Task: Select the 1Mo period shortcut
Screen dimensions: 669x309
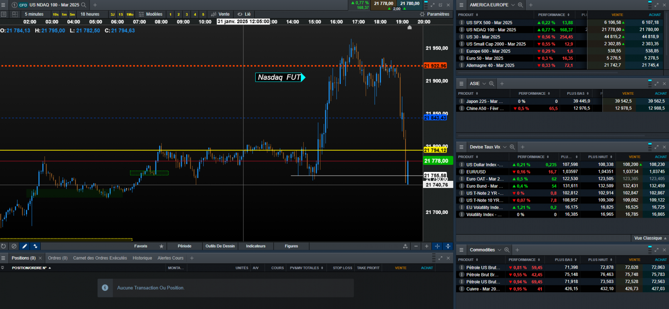Action: (130, 14)
